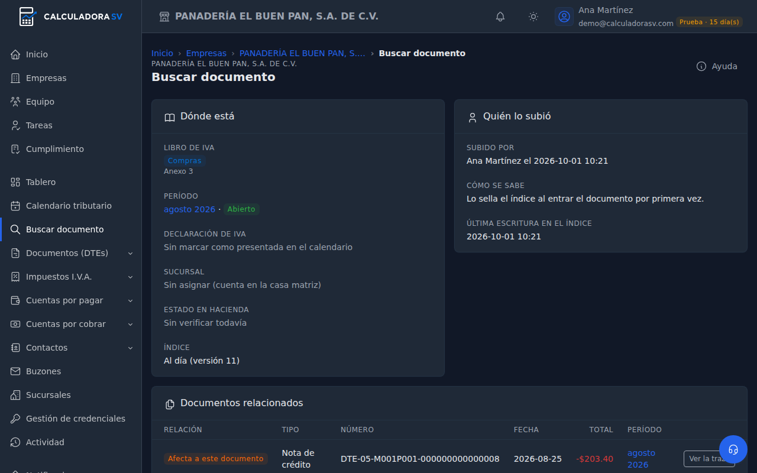The height and width of the screenshot is (473, 757).
Task: Toggle light theme with sun icon
Action: pos(533,17)
